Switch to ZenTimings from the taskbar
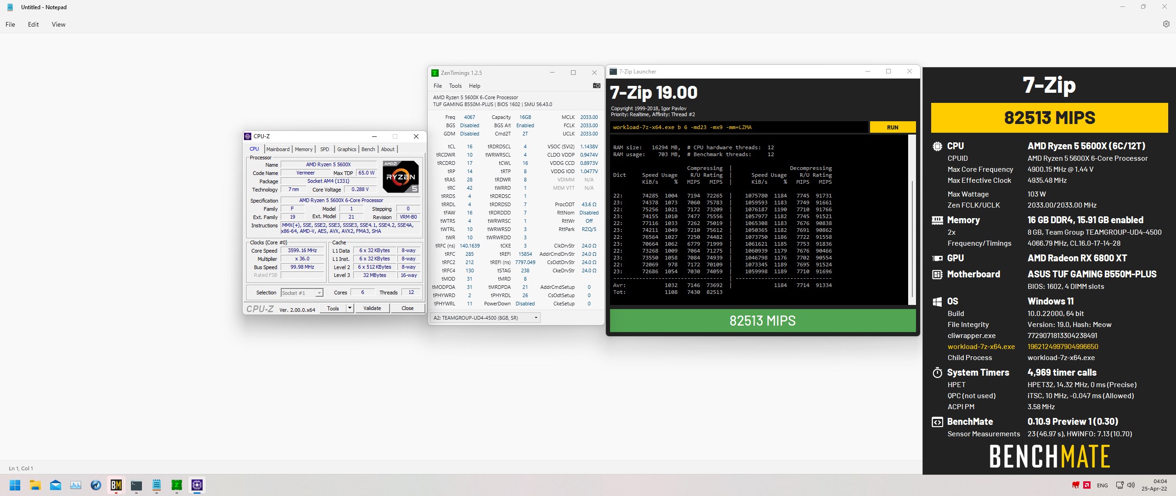 [177, 485]
